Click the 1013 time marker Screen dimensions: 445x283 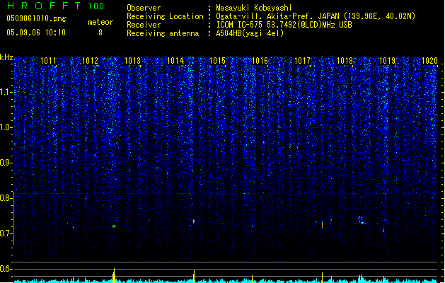pyautogui.click(x=132, y=61)
